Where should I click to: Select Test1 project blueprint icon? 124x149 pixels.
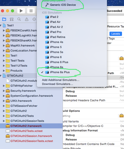coord(4,25)
